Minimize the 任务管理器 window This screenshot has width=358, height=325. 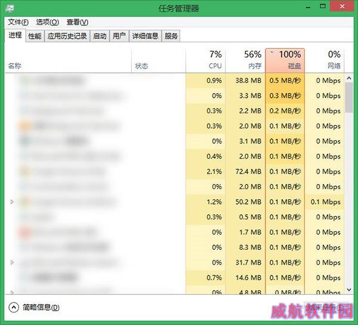click(308, 7)
